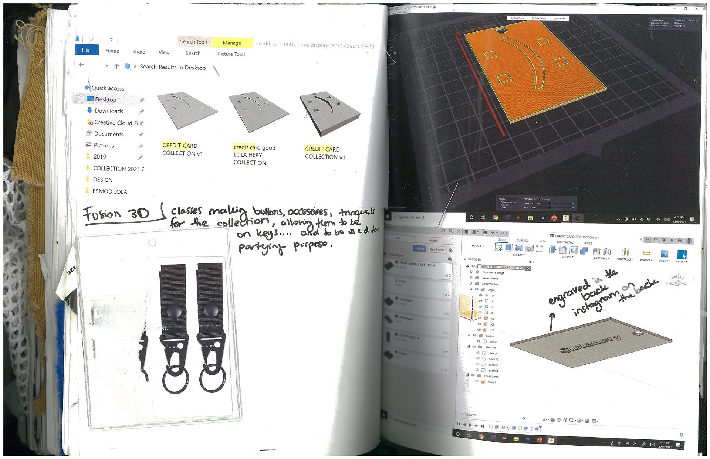The image size is (710, 459).
Task: Toggle the Only Current Layer checkbox
Action: click(500, 202)
